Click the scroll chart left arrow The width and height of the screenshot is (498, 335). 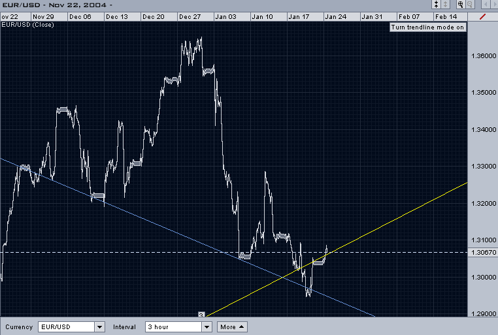486,5
